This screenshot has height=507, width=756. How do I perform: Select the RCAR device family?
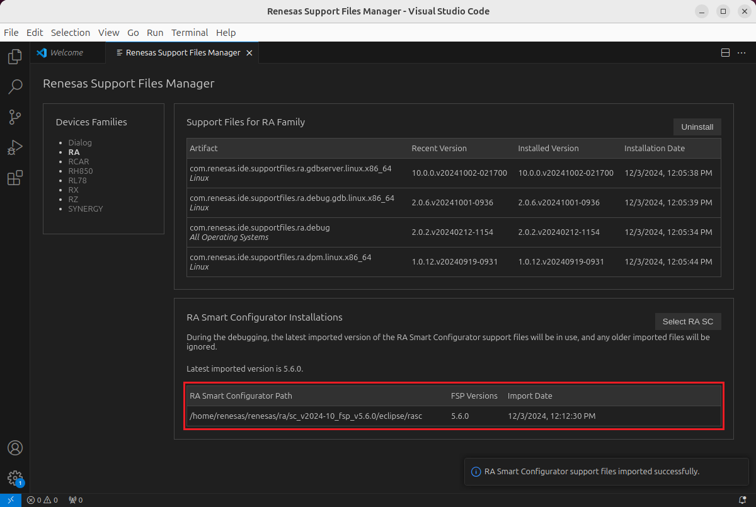[x=79, y=162]
